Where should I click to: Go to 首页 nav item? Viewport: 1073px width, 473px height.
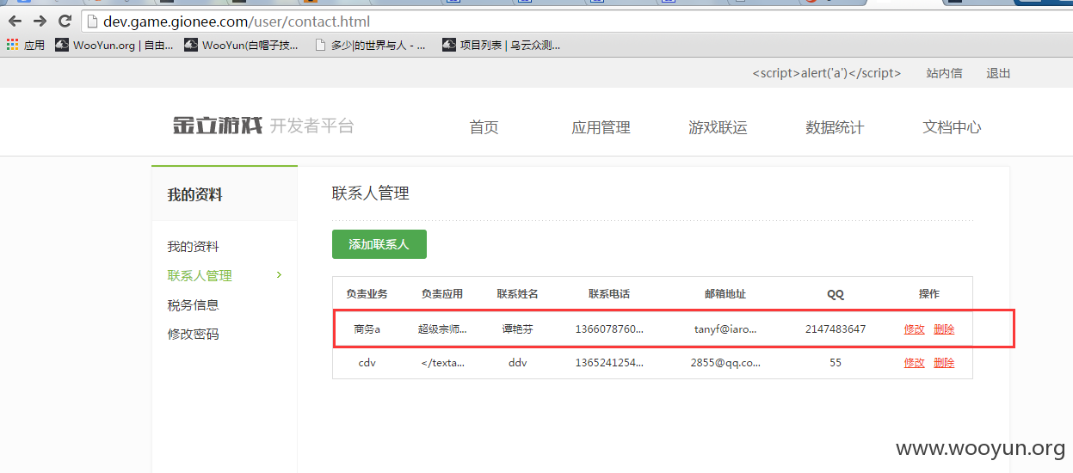(x=484, y=127)
